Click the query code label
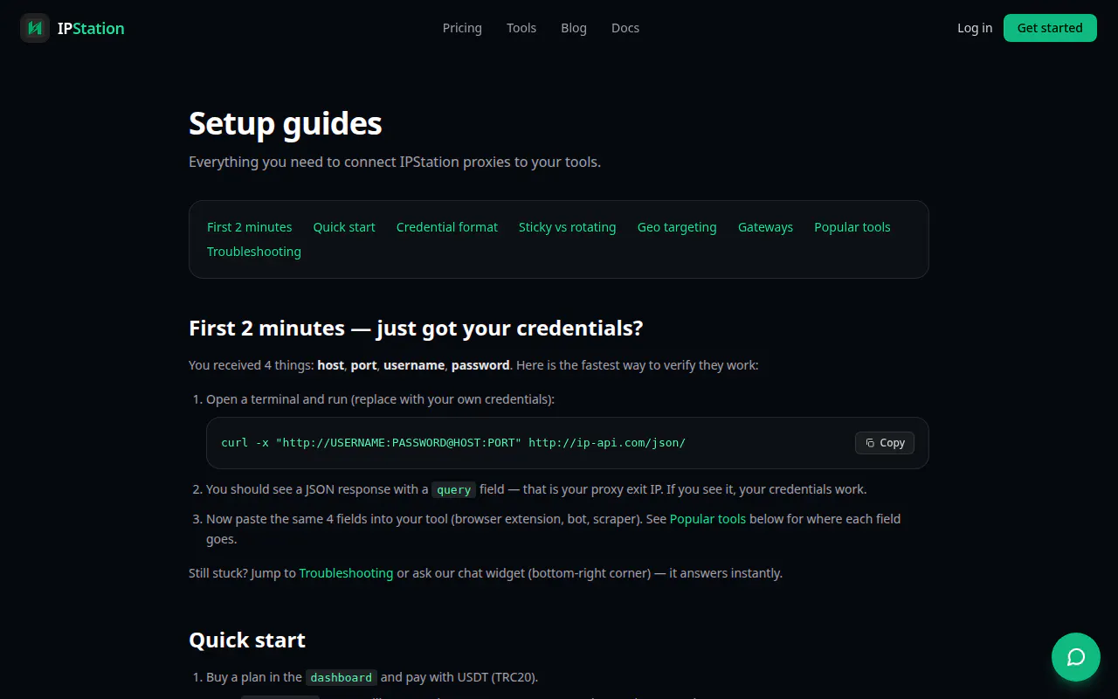1118x699 pixels. [454, 490]
